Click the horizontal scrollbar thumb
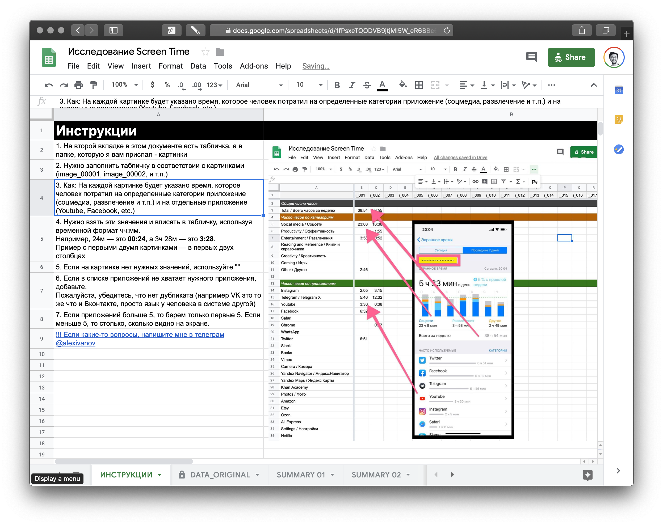663x525 pixels. (124, 462)
